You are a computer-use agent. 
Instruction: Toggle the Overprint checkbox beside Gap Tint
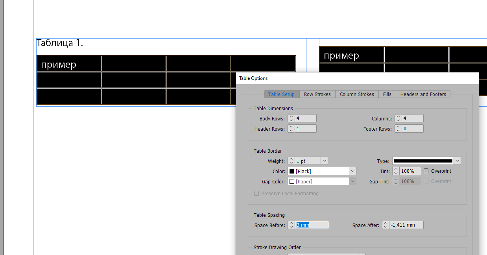[426, 181]
